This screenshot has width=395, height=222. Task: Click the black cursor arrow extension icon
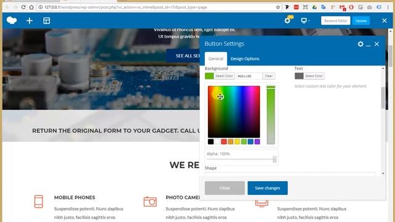click(x=287, y=7)
